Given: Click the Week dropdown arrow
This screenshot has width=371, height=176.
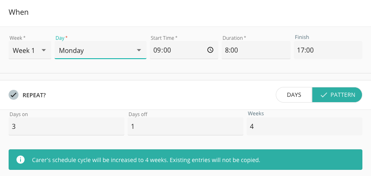Looking at the screenshot, I should (x=44, y=50).
